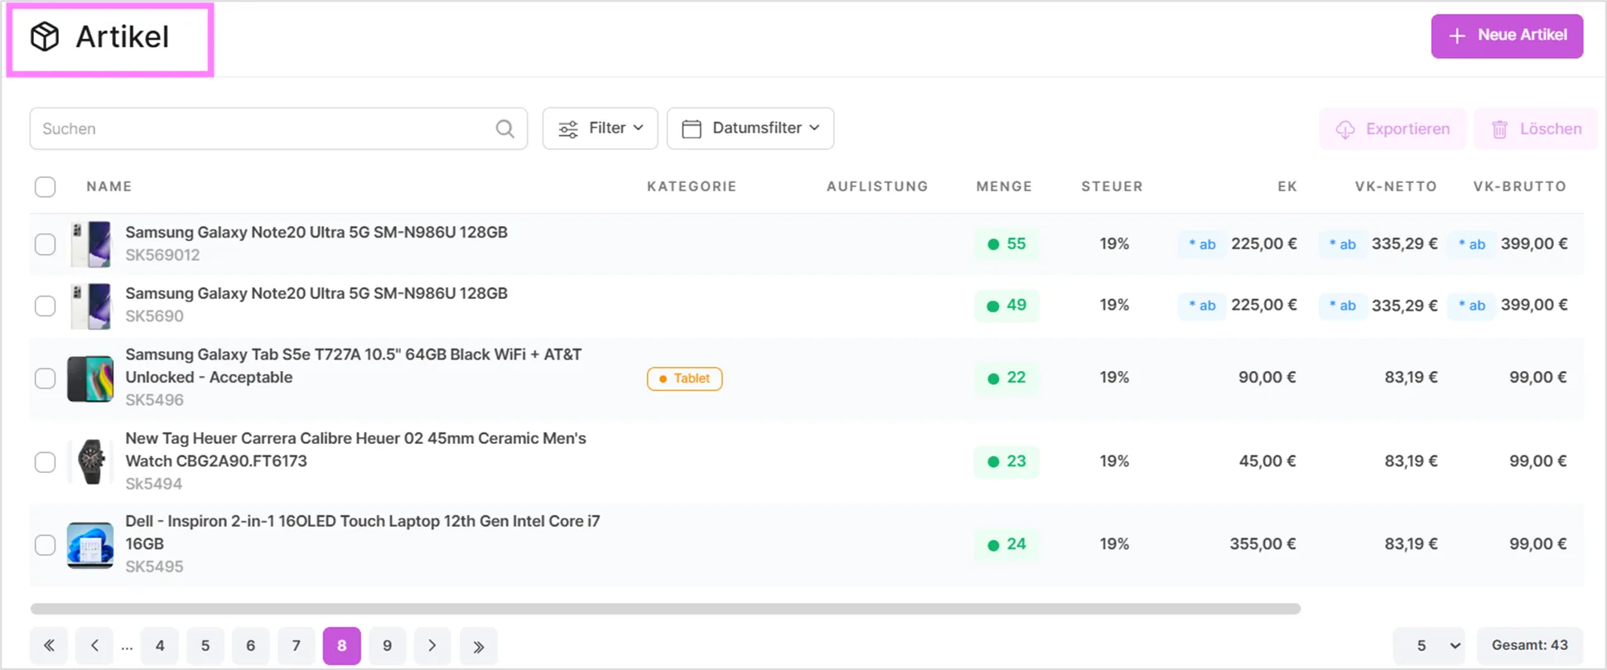Click the active page 8 button
The height and width of the screenshot is (670, 1607).
pos(341,645)
